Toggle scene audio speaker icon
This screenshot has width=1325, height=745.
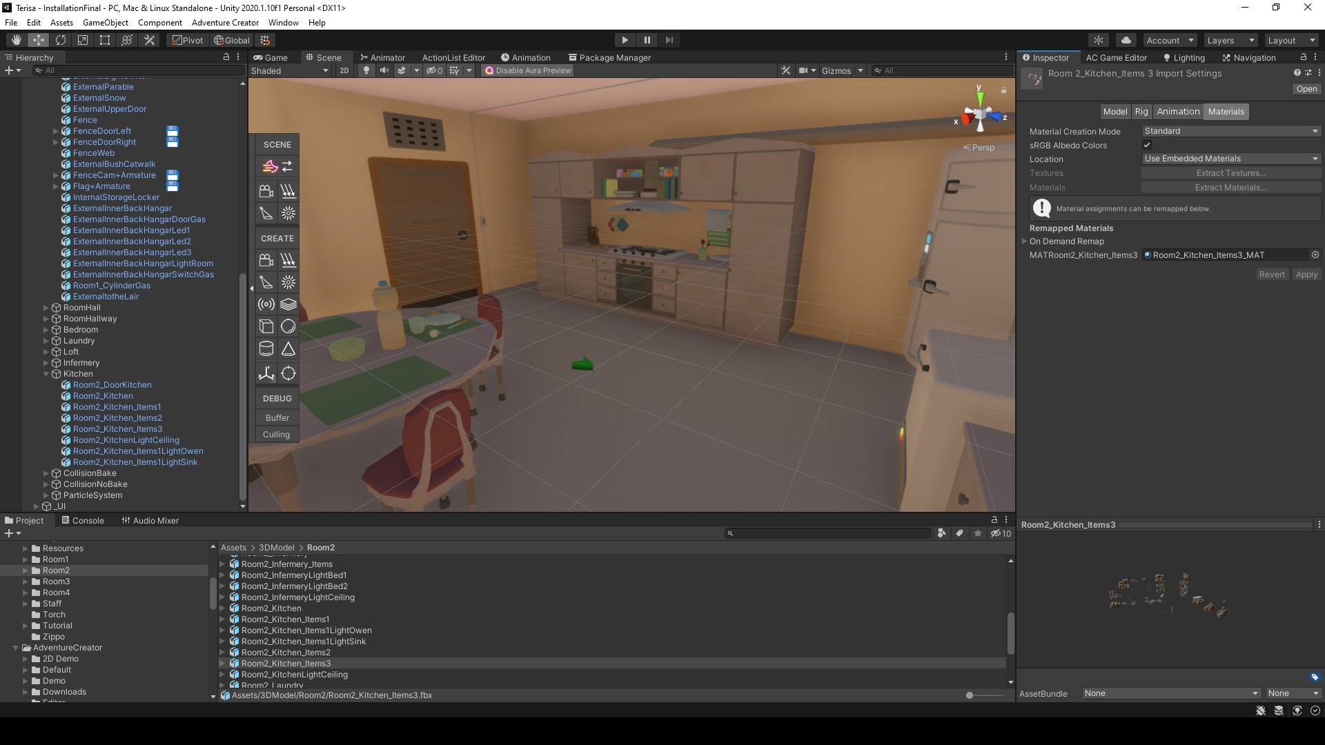coord(384,70)
